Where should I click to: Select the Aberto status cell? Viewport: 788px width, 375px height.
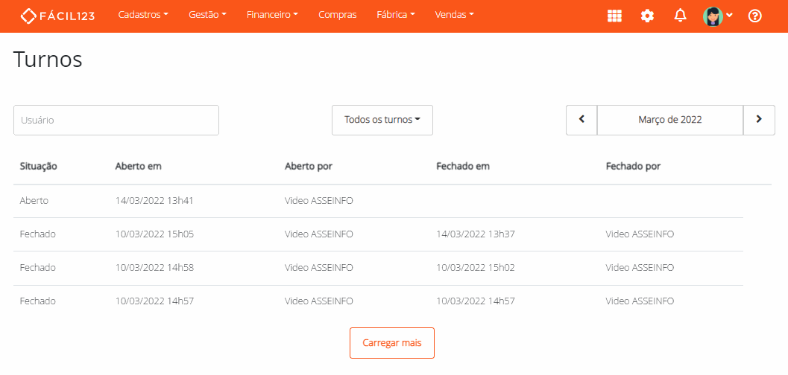(x=34, y=201)
